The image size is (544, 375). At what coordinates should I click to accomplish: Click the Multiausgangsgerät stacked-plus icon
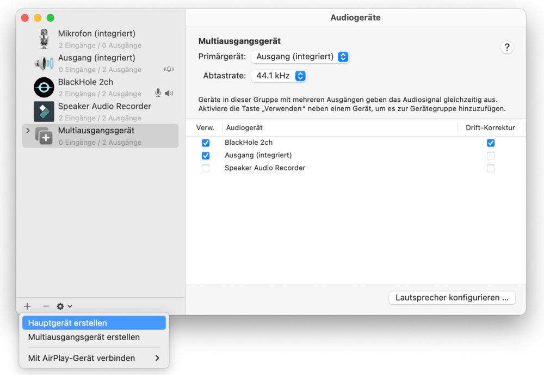(44, 136)
